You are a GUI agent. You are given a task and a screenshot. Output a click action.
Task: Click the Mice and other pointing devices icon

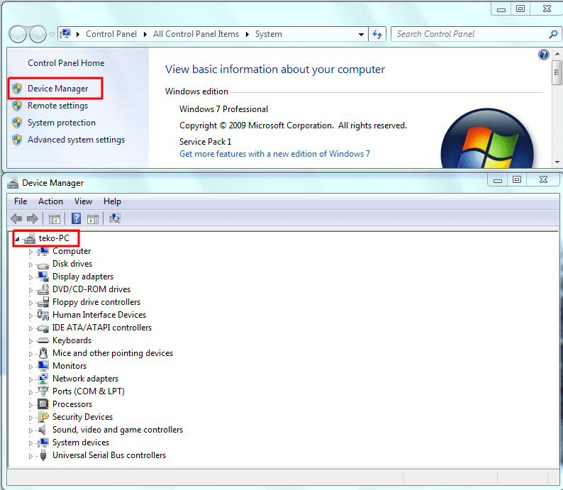[43, 353]
